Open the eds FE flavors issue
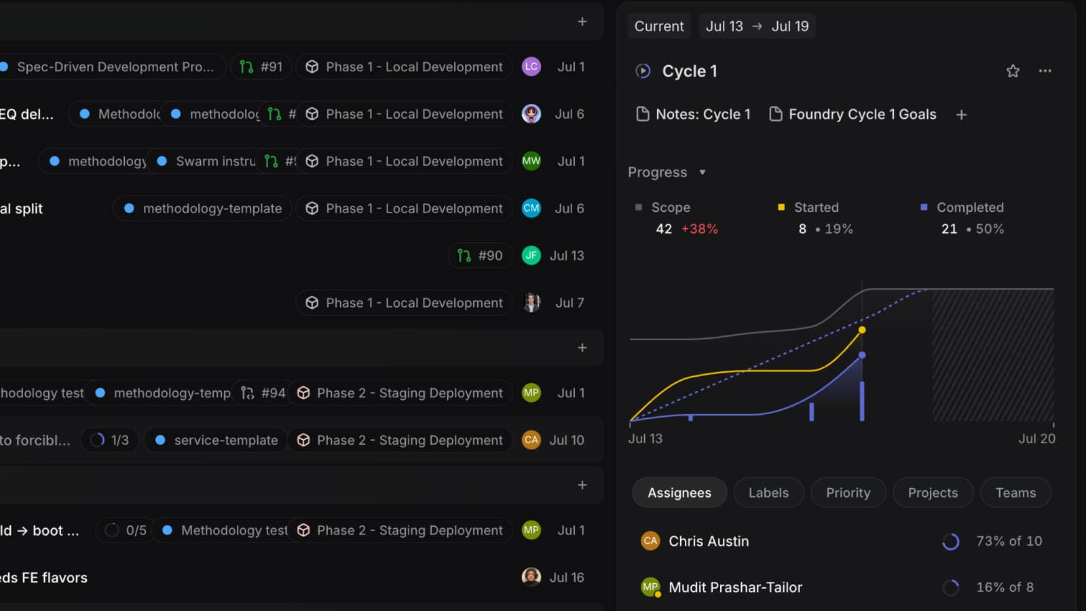Screen dimensions: 1086x611 click(44, 578)
